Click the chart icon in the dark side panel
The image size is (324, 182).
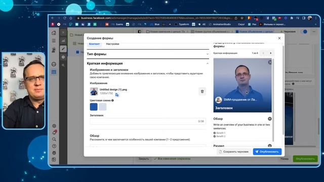coord(63,40)
